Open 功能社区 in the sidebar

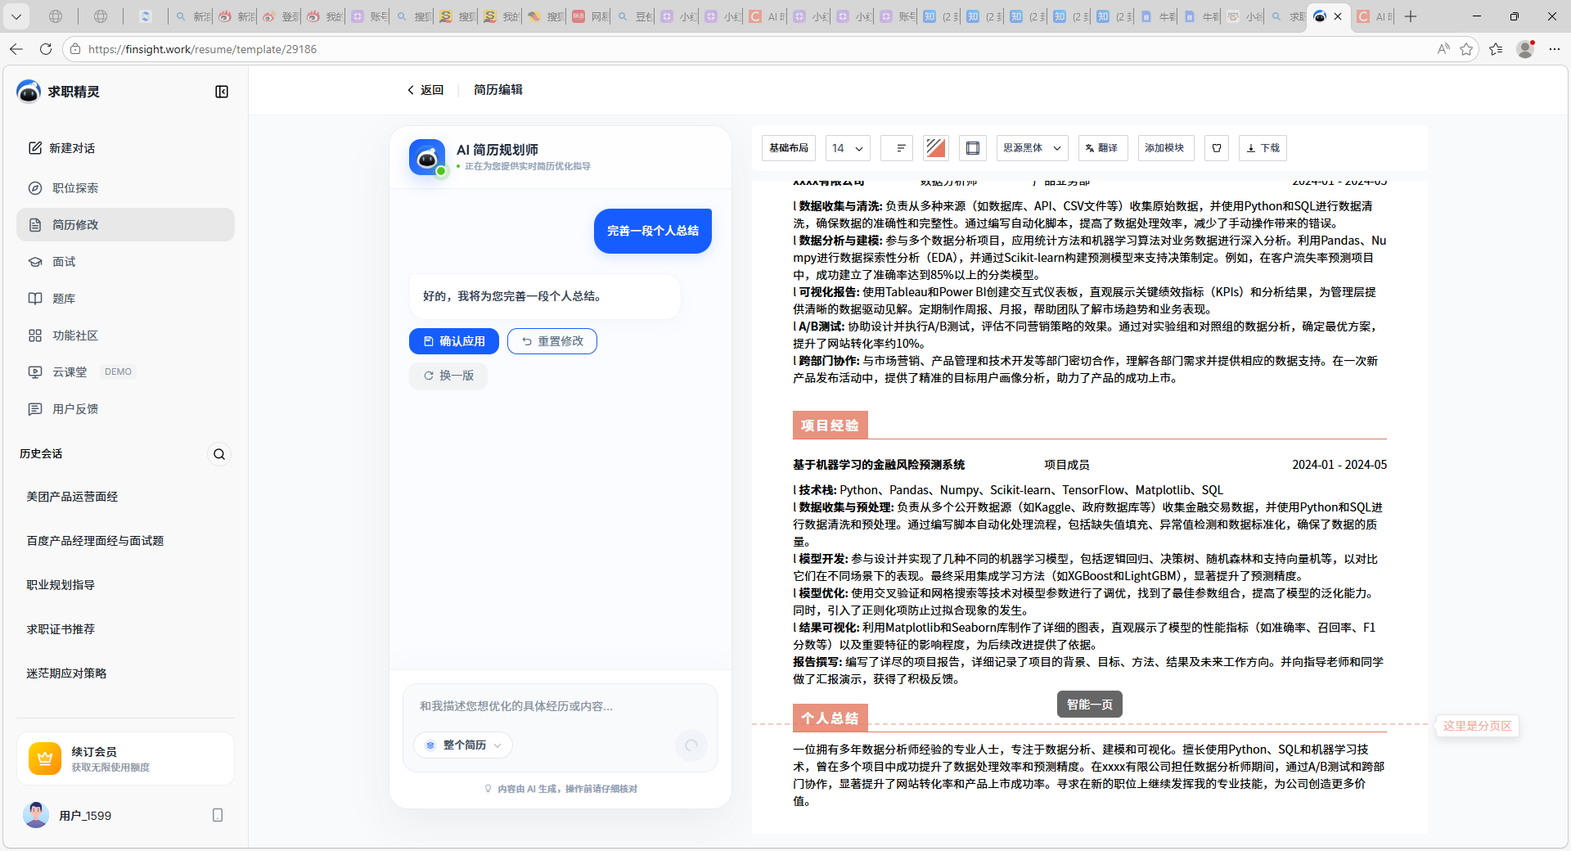tap(125, 335)
